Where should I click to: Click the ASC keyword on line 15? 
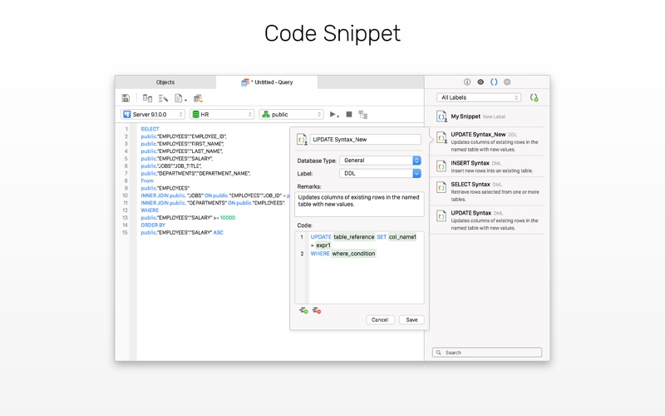coord(219,232)
